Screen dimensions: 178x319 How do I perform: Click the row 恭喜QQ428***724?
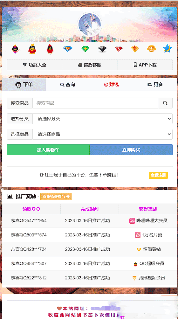click(x=90, y=249)
